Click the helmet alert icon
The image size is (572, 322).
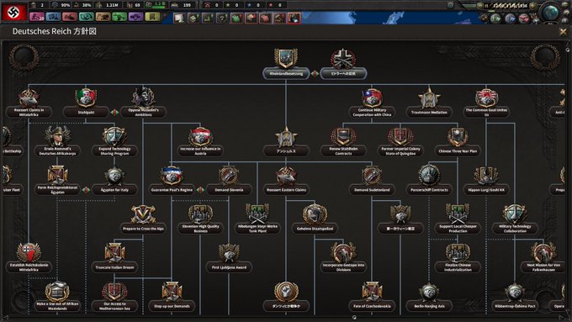tap(251, 18)
